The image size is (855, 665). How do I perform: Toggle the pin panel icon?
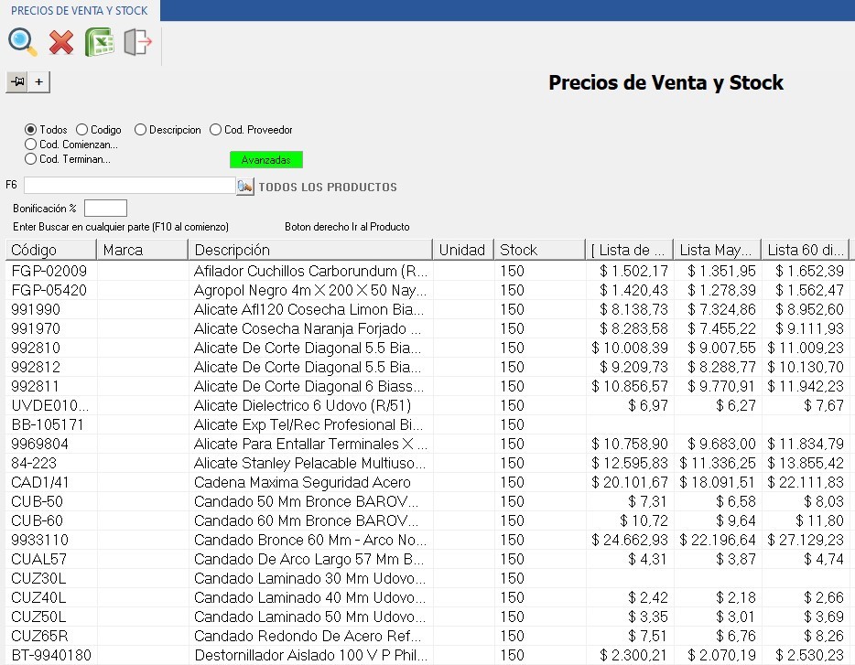coord(16,82)
